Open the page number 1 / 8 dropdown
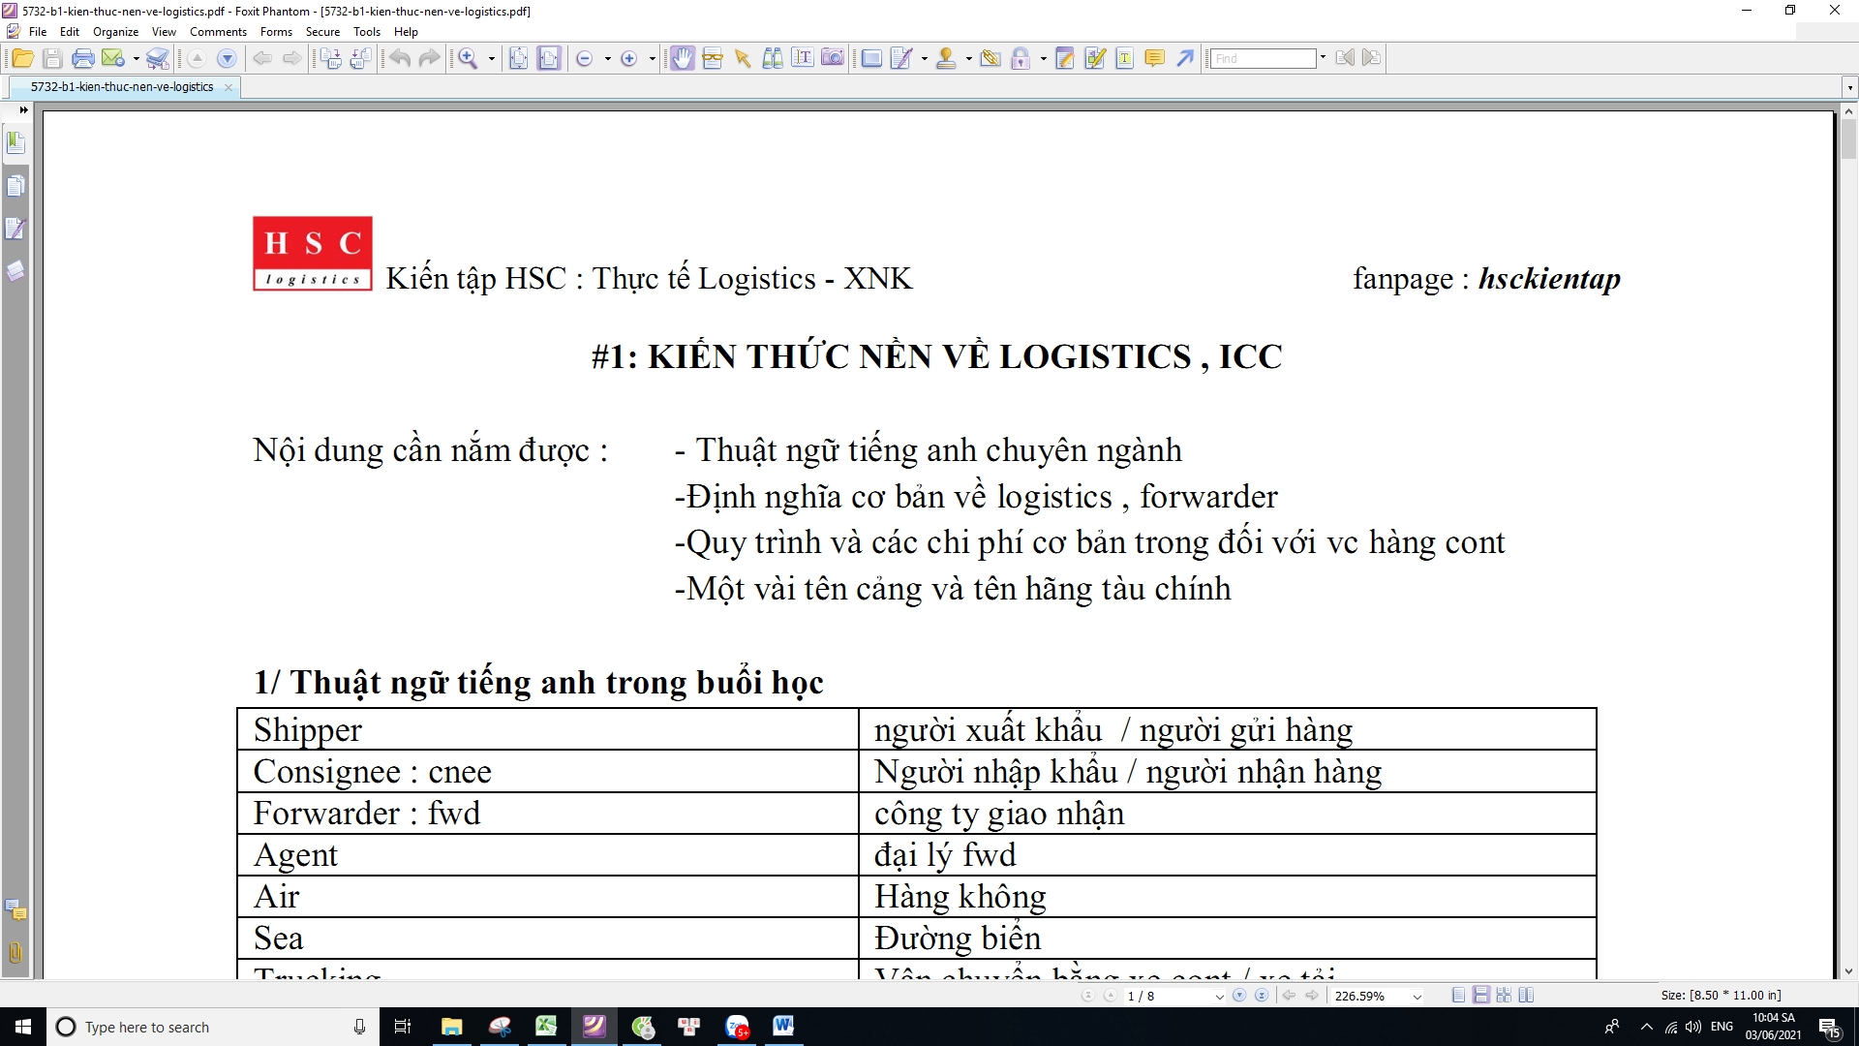 pyautogui.click(x=1219, y=997)
